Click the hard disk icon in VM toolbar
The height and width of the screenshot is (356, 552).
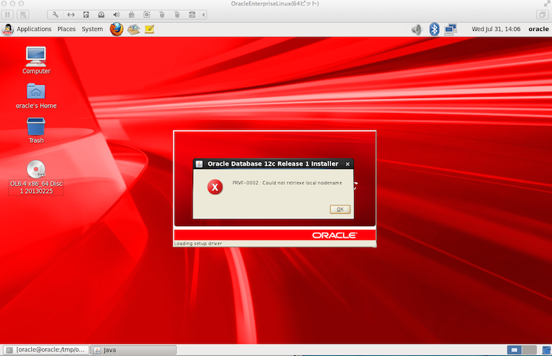pyautogui.click(x=86, y=14)
